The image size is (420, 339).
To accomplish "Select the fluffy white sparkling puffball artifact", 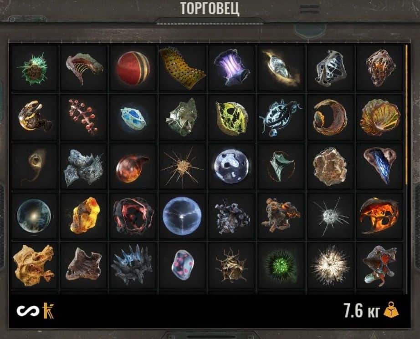I will point(330,265).
